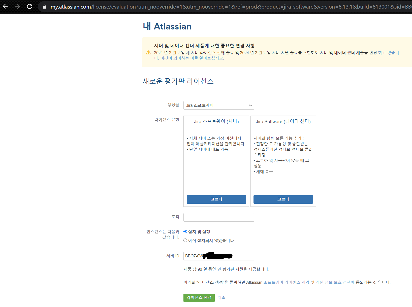Click the 재해 복구 bullet text
This screenshot has height=307, width=412.
coord(264,172)
